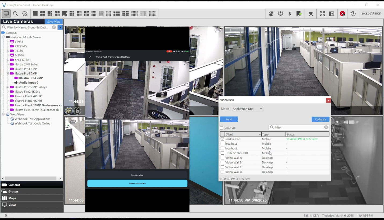
Task: Collapse the Illustra Pro4 2MP tree node
Action: click(8, 73)
